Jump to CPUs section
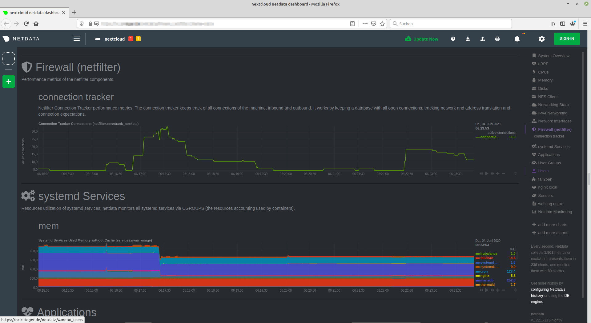Image resolution: width=591 pixels, height=323 pixels. [541, 72]
